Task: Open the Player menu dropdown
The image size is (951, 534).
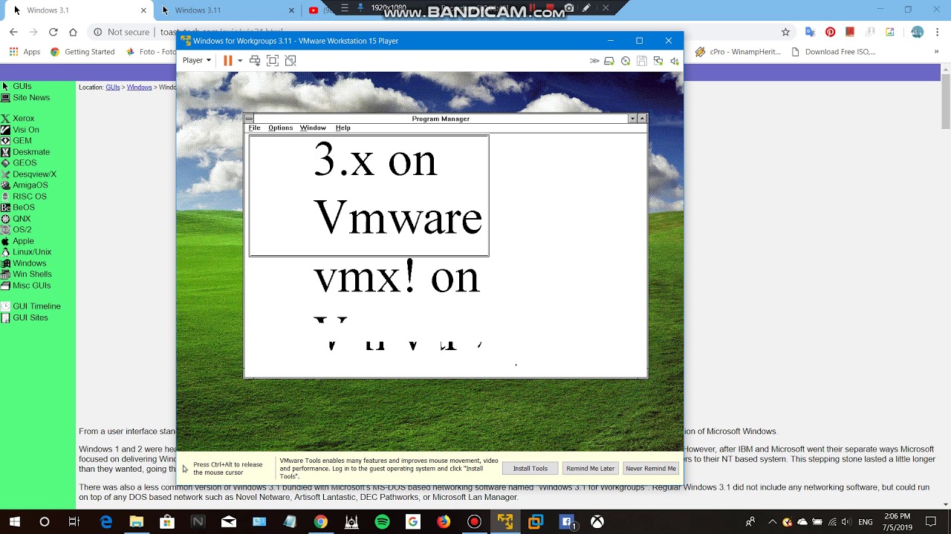Action: tap(197, 61)
